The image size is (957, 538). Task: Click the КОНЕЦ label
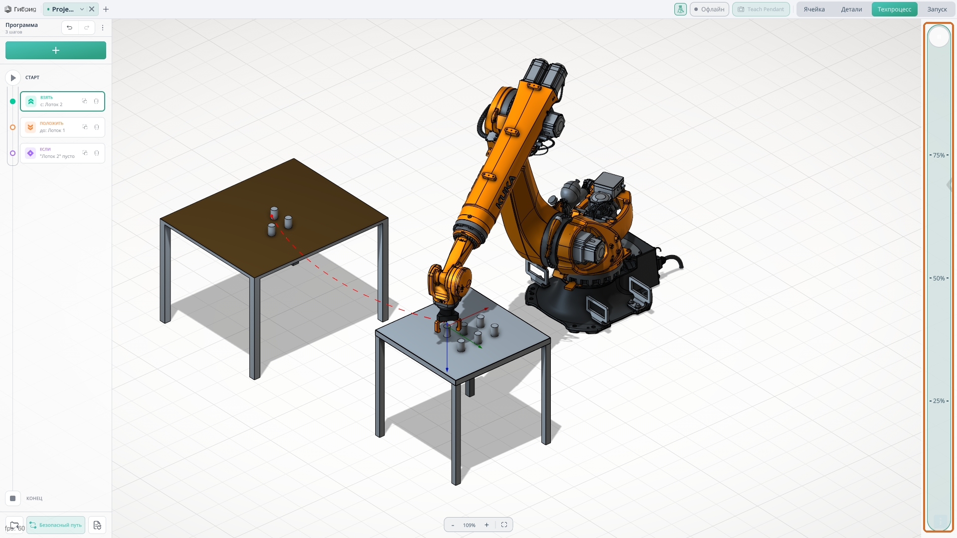click(34, 498)
